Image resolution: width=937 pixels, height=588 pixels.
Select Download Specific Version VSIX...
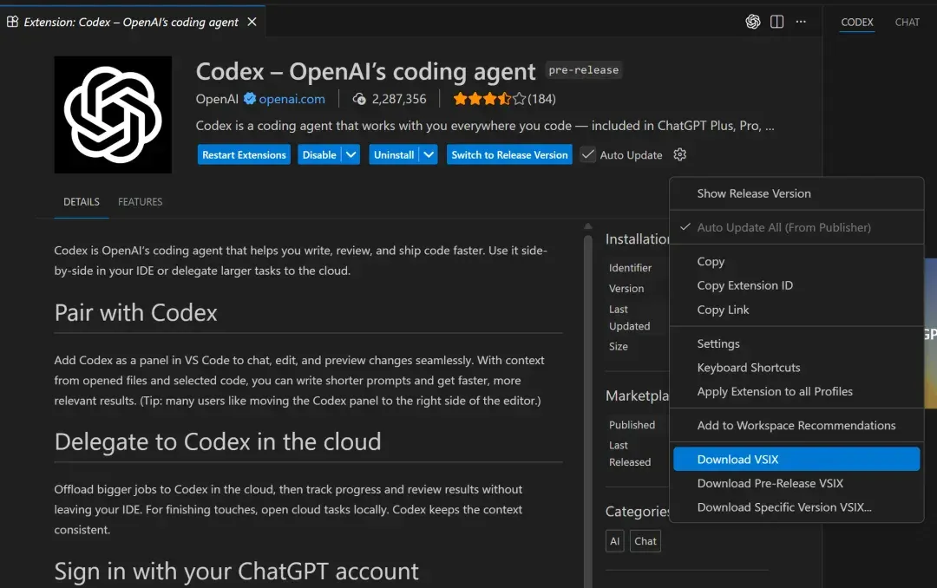point(796,507)
